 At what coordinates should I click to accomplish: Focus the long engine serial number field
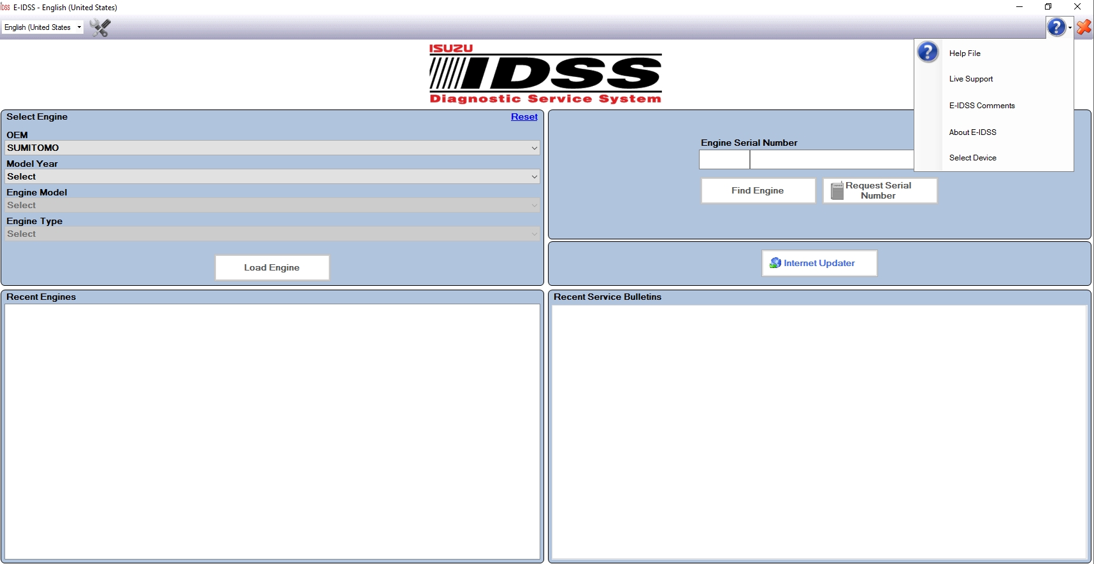click(x=832, y=160)
